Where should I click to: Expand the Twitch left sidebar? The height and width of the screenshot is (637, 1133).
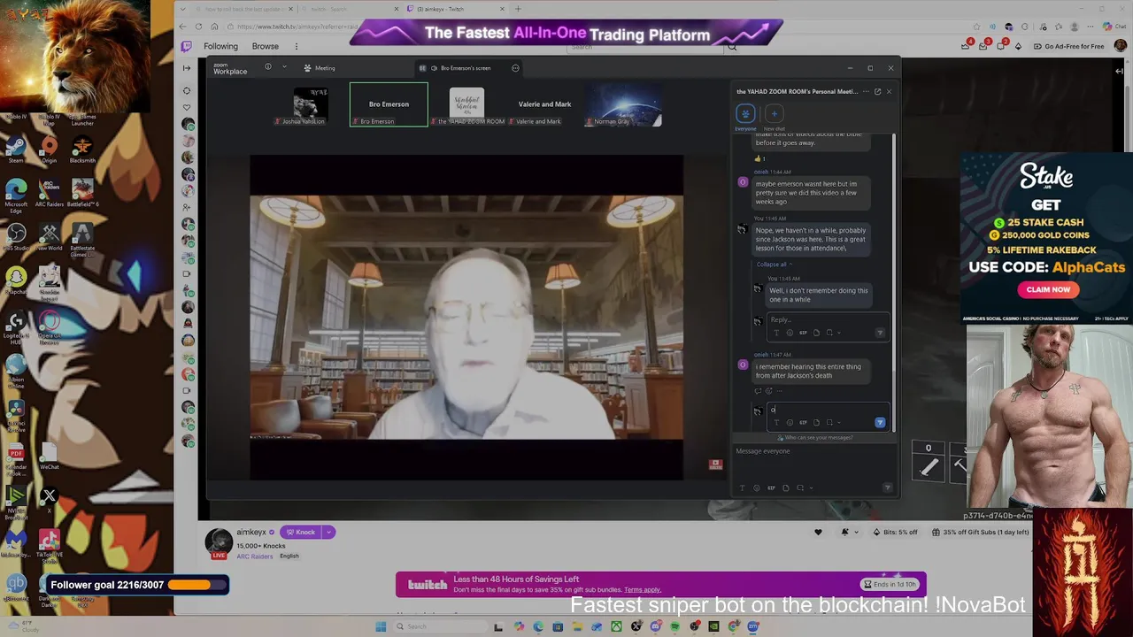(x=186, y=68)
